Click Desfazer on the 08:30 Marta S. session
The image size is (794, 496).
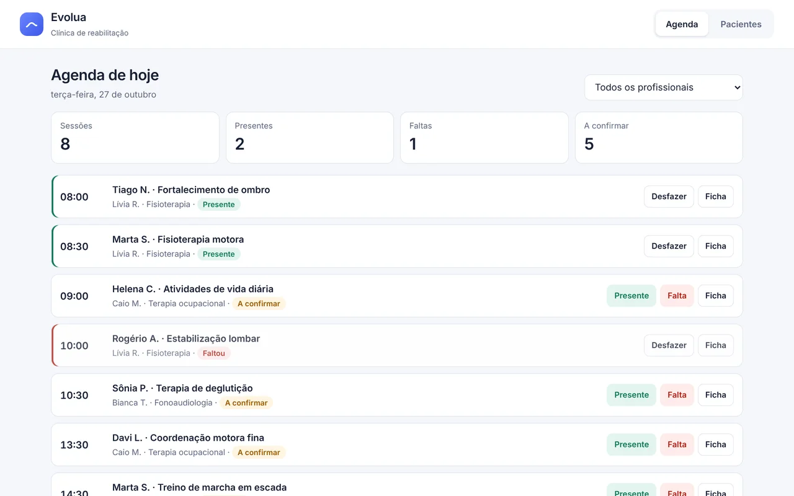point(669,246)
